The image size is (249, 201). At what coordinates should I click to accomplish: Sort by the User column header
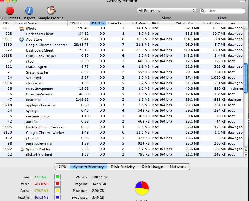point(235,23)
